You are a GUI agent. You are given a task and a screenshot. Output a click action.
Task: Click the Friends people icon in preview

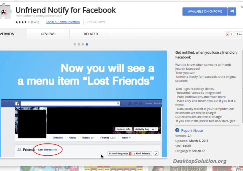click(19, 149)
